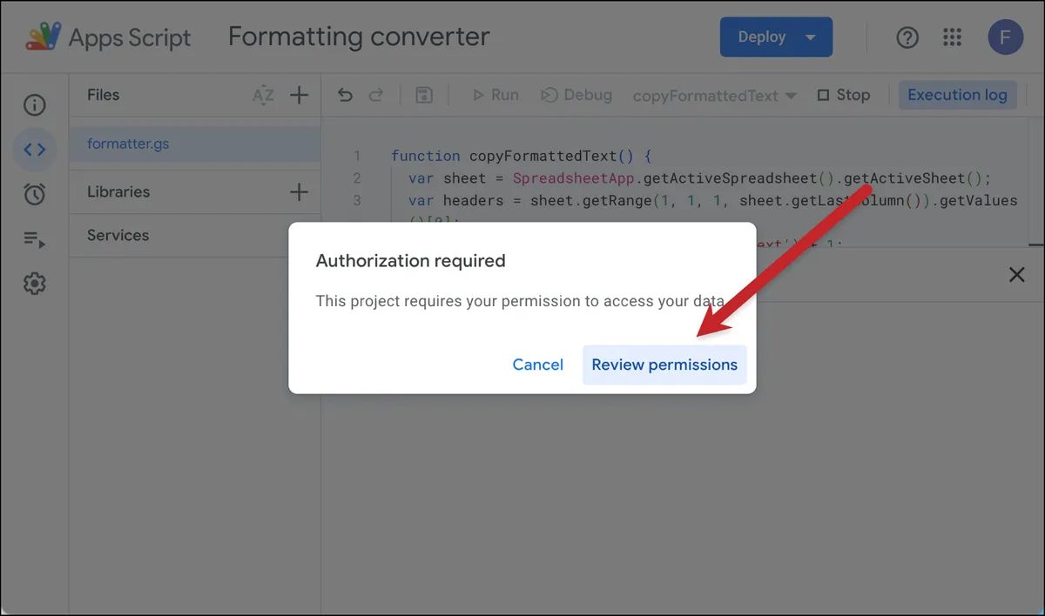Image resolution: width=1045 pixels, height=616 pixels.
Task: Click the Undo arrow icon
Action: (x=345, y=95)
